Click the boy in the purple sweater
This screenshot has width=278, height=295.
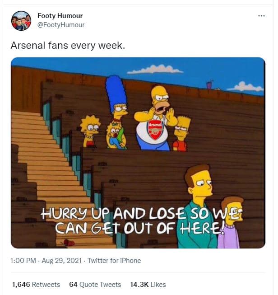(231, 222)
